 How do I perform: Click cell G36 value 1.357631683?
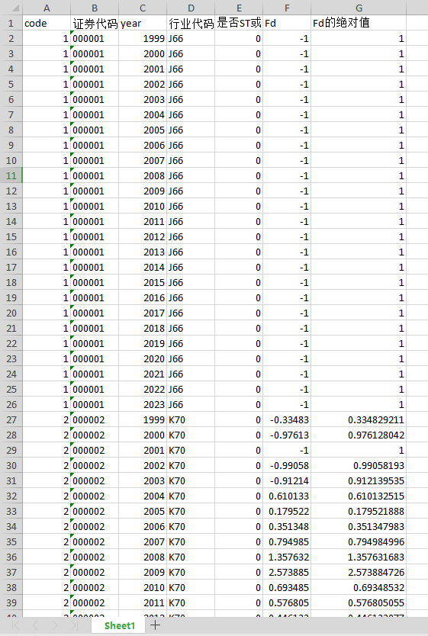pyautogui.click(x=359, y=557)
